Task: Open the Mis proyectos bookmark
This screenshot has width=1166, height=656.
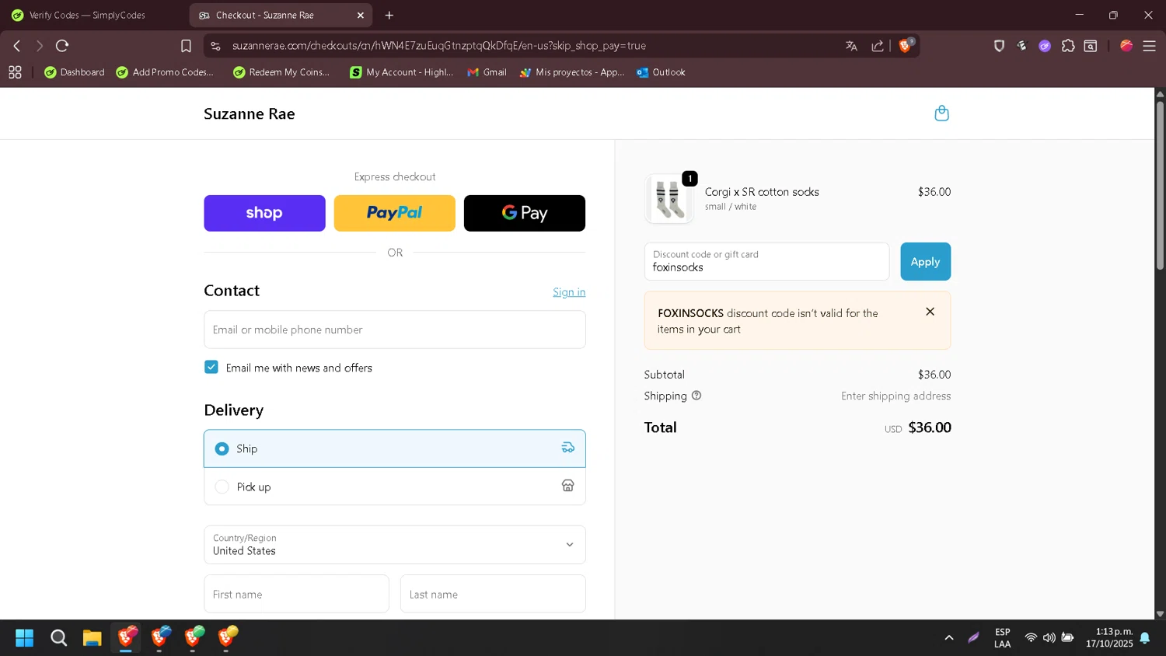Action: coord(572,72)
